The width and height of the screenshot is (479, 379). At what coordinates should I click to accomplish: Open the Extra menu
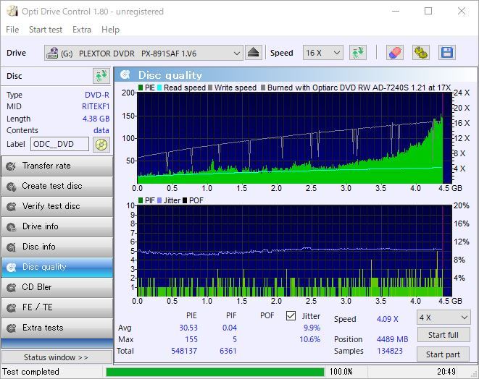[82, 30]
